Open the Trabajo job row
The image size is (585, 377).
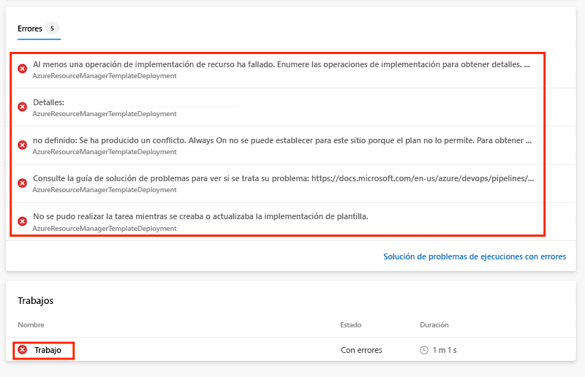pyautogui.click(x=290, y=350)
